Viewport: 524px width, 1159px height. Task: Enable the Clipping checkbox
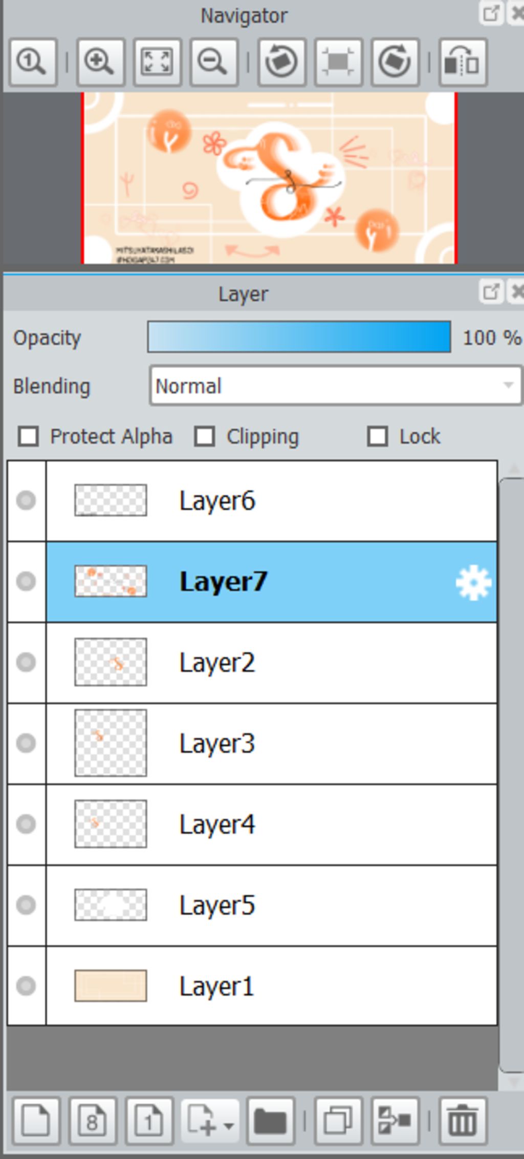click(x=205, y=437)
